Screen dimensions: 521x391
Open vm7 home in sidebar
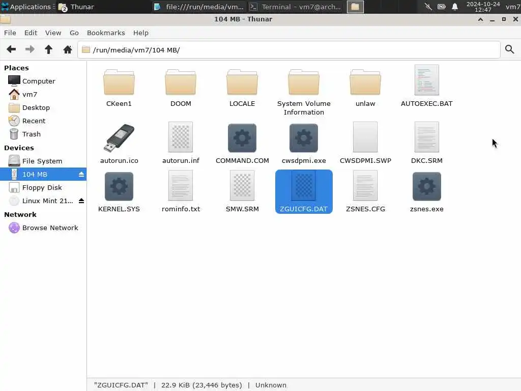click(x=43, y=94)
